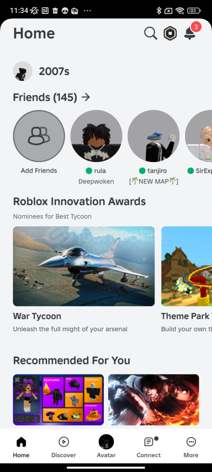The height and width of the screenshot is (472, 212).
Task: Tap the 2007s profile avatar
Action: click(23, 71)
